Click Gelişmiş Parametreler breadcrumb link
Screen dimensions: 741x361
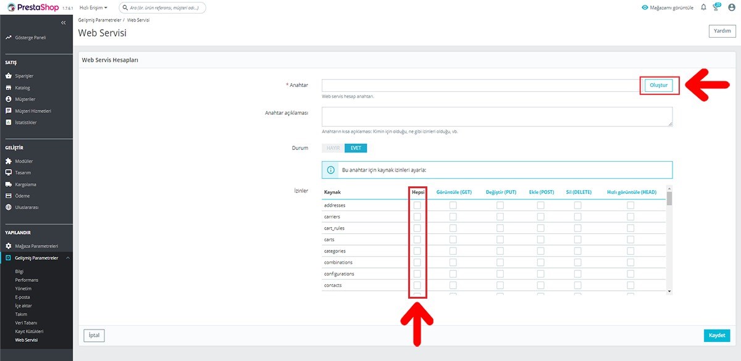click(99, 20)
